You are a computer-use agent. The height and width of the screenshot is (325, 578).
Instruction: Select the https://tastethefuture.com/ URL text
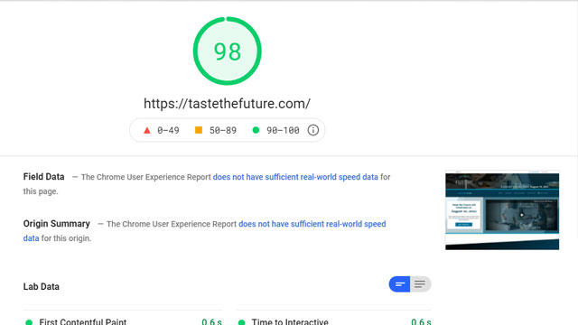227,104
